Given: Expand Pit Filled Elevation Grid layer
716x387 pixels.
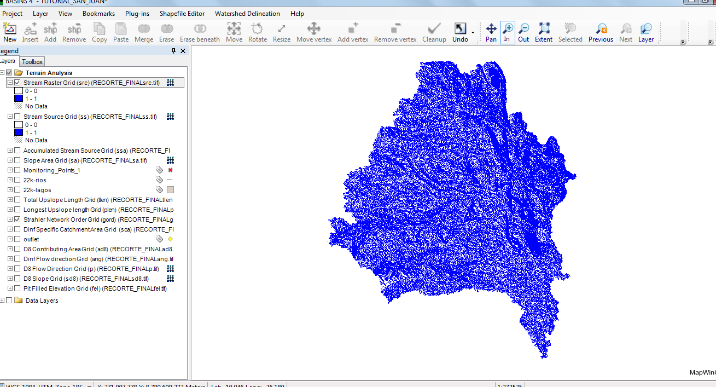Looking at the screenshot, I should 10,288.
